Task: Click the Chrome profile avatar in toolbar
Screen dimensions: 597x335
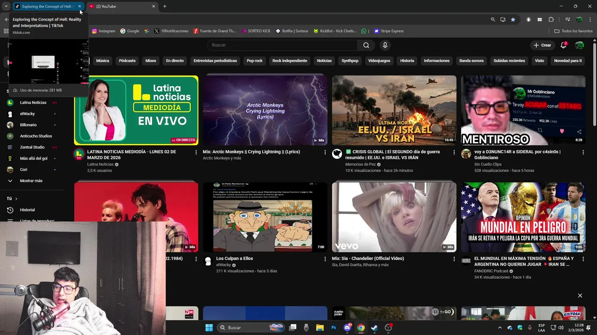Action: pyautogui.click(x=579, y=20)
